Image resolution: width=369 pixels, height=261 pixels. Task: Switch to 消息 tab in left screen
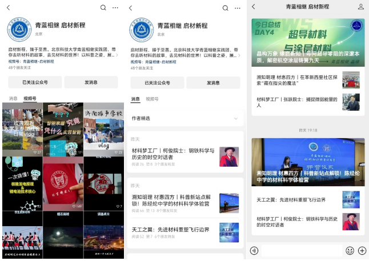[13, 98]
